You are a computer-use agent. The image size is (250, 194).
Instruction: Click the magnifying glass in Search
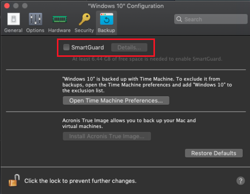click(x=179, y=19)
